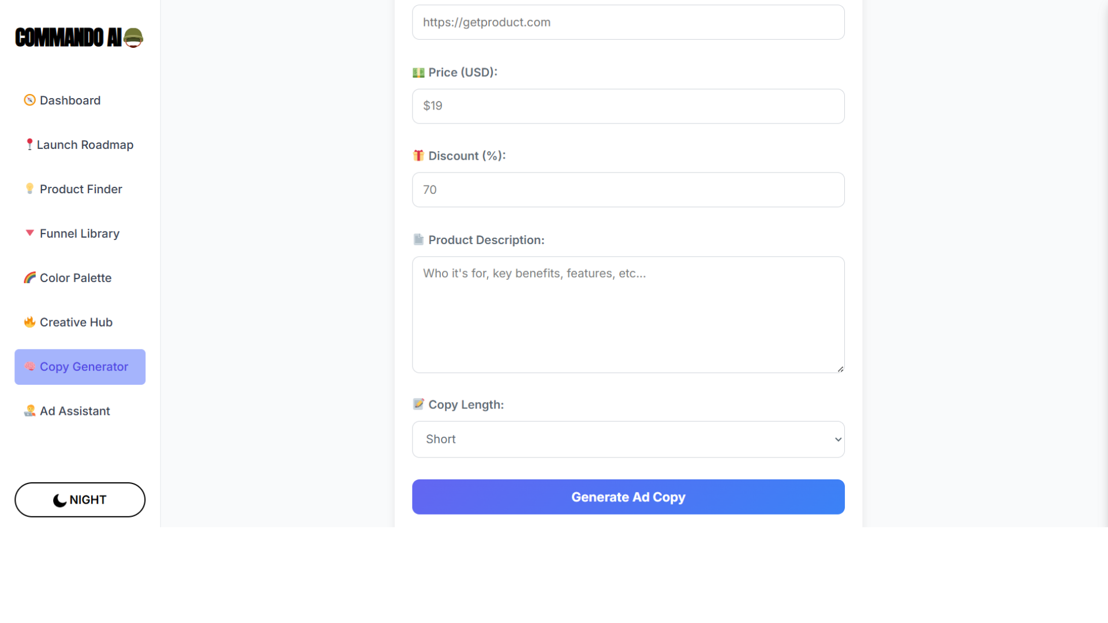Image resolution: width=1108 pixels, height=623 pixels.
Task: Click the Creative Hub fire icon
Action: (x=29, y=322)
